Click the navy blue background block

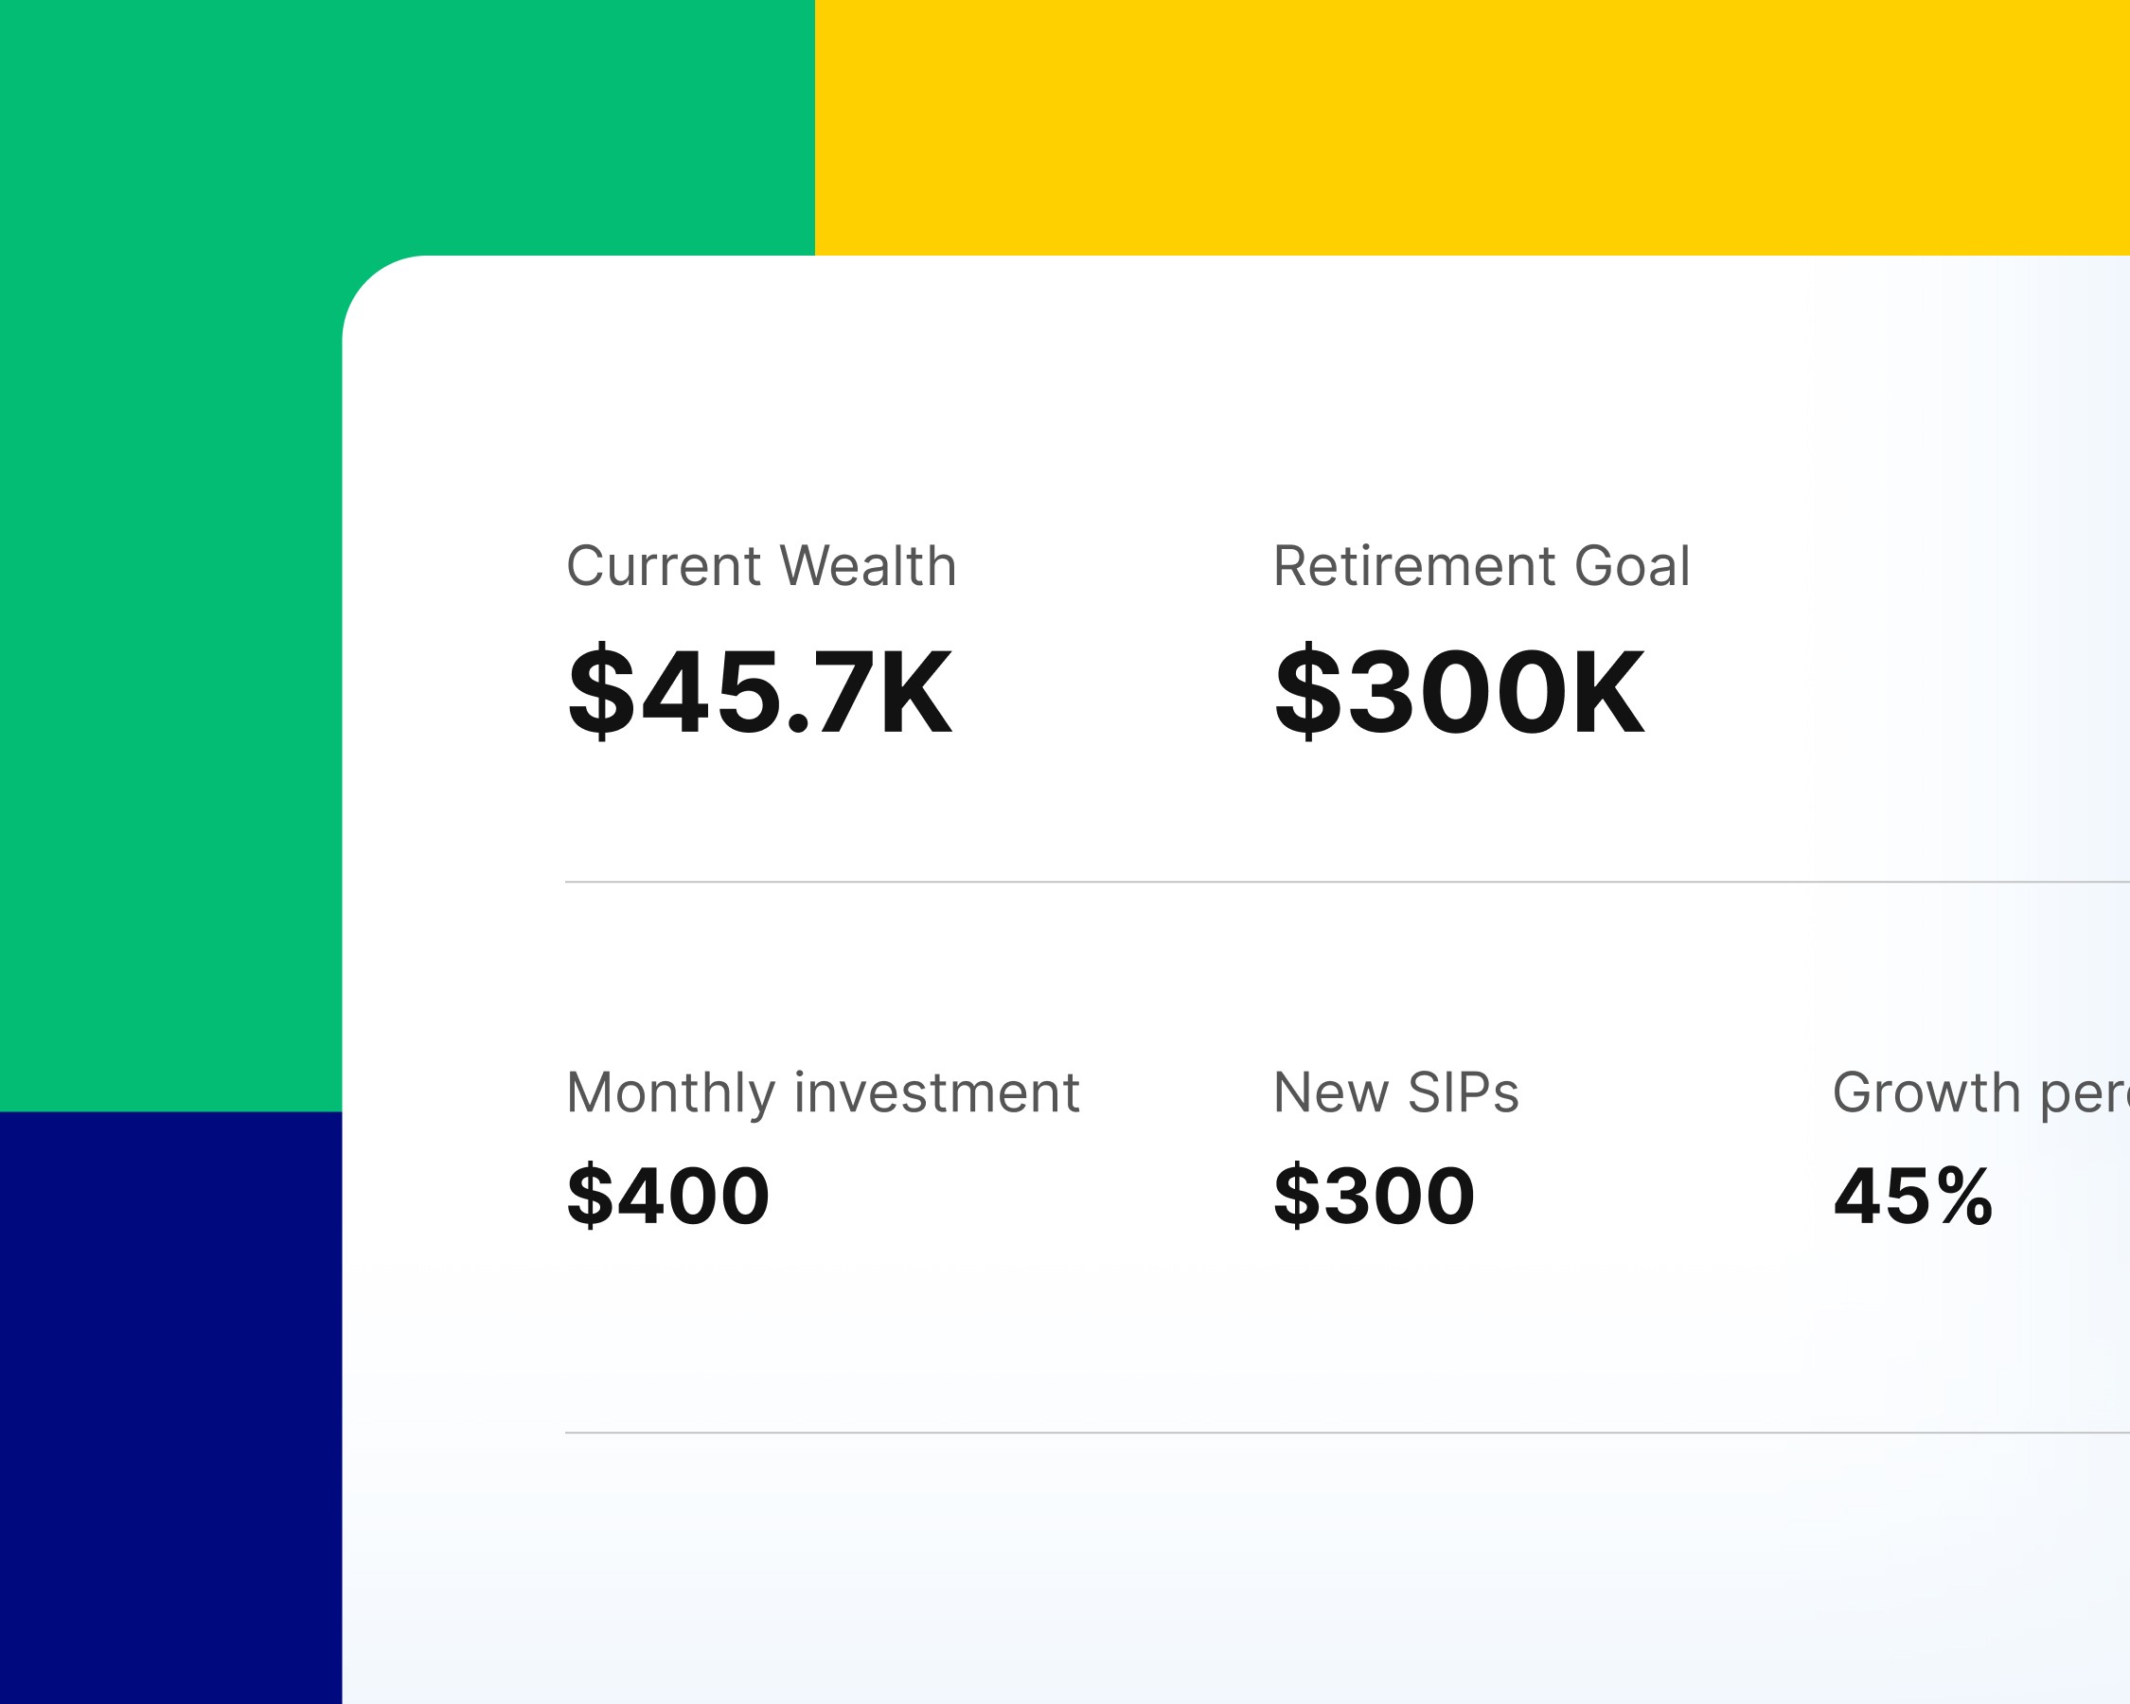pyautogui.click(x=171, y=1408)
